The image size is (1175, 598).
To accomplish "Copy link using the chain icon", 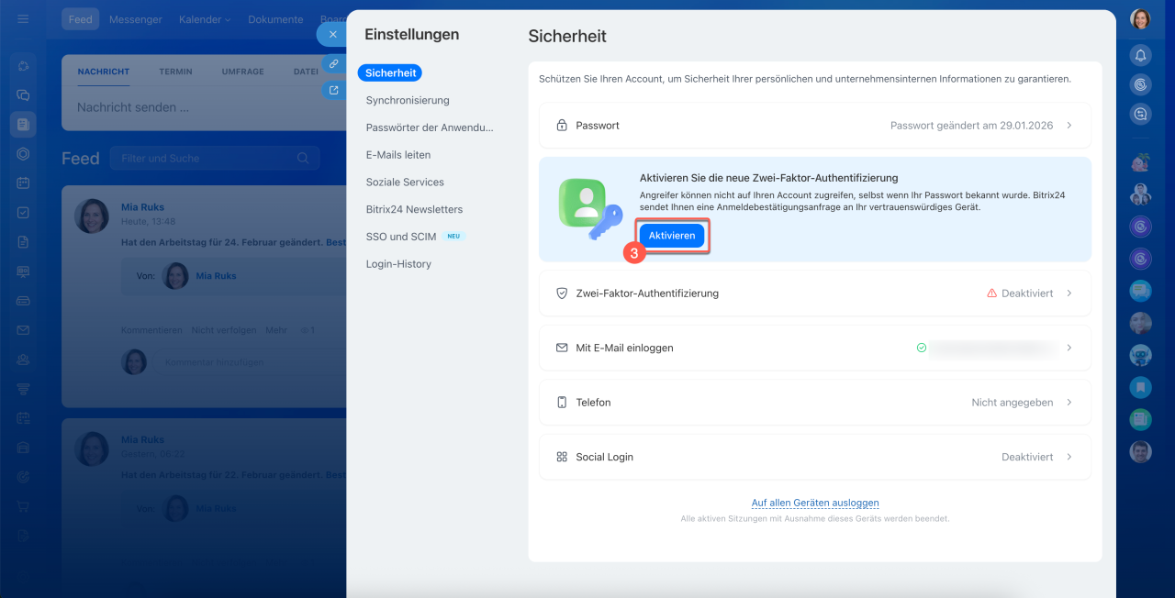I will [x=332, y=64].
